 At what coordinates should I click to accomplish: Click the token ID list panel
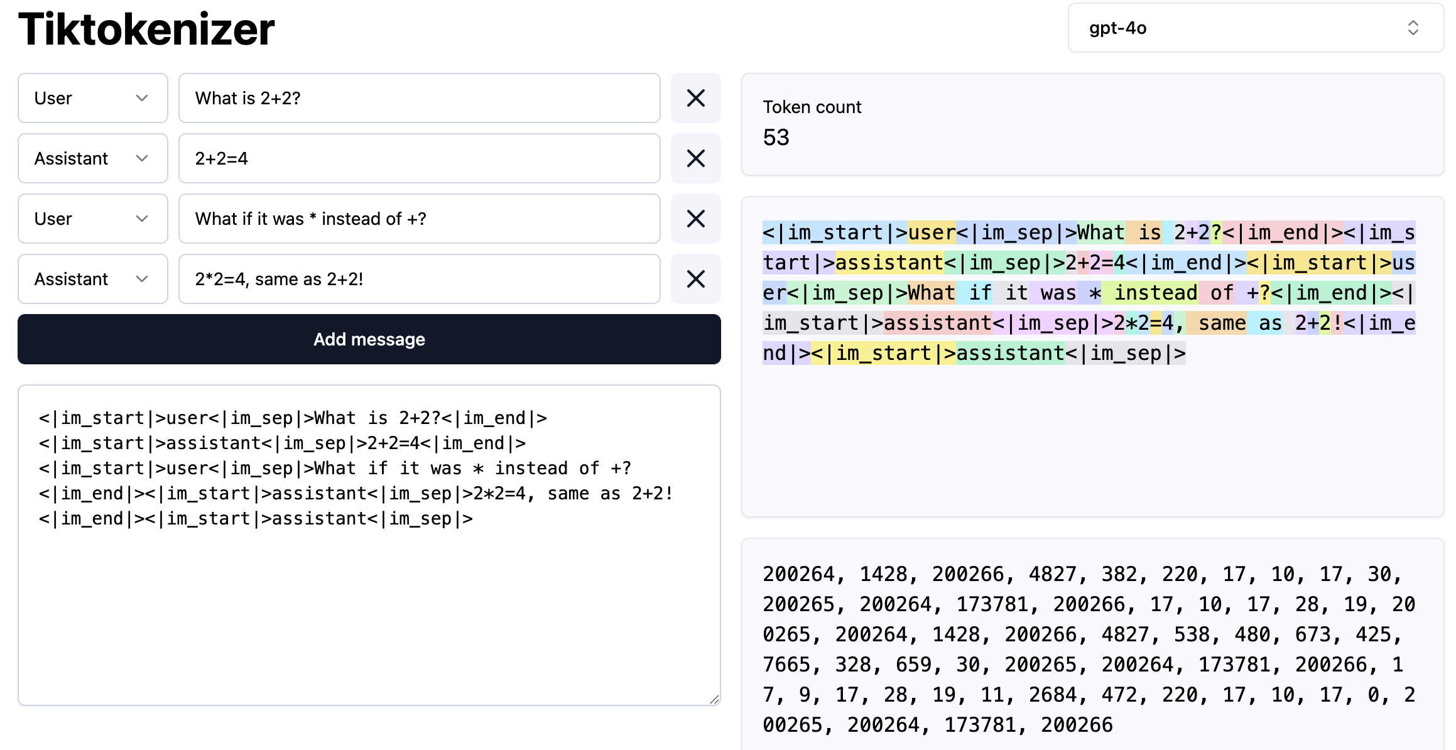point(1092,647)
